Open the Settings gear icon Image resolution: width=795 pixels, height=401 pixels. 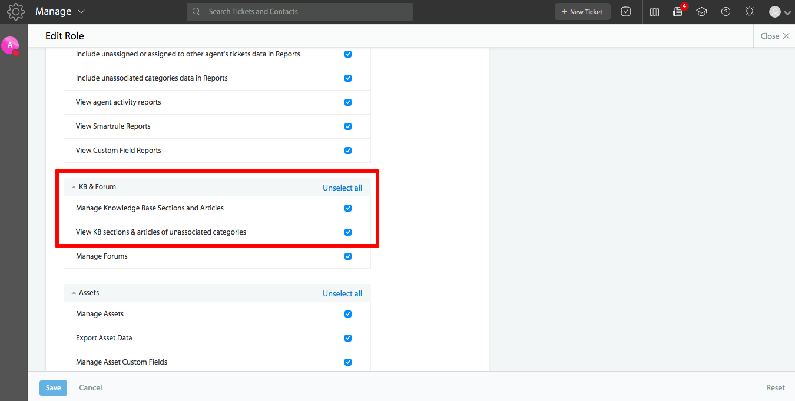click(x=15, y=11)
